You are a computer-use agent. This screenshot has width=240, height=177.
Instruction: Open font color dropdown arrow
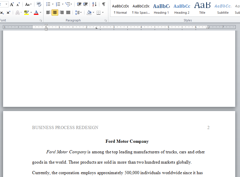(41, 13)
